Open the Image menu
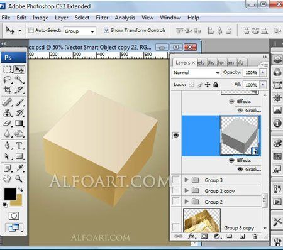Image resolution: width=283 pixels, height=250 pixels. click(40, 18)
